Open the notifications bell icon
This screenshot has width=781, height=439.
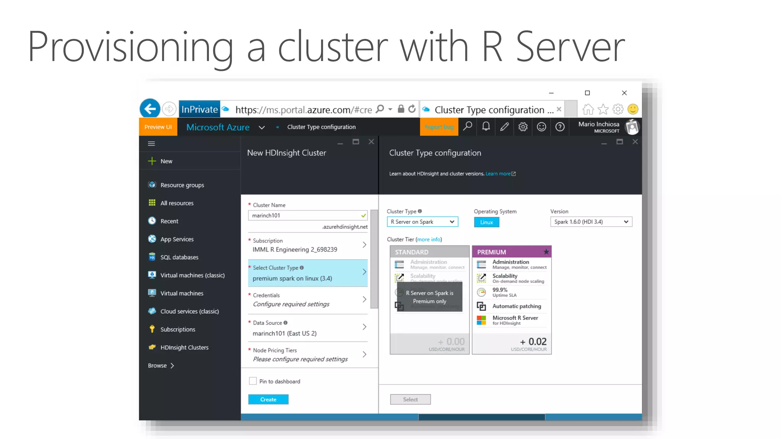click(x=486, y=127)
